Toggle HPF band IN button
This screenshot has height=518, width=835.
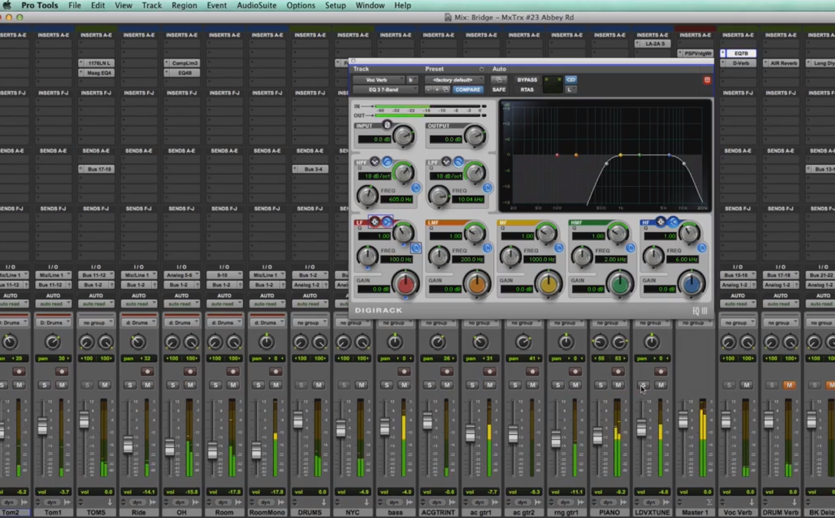416,188
